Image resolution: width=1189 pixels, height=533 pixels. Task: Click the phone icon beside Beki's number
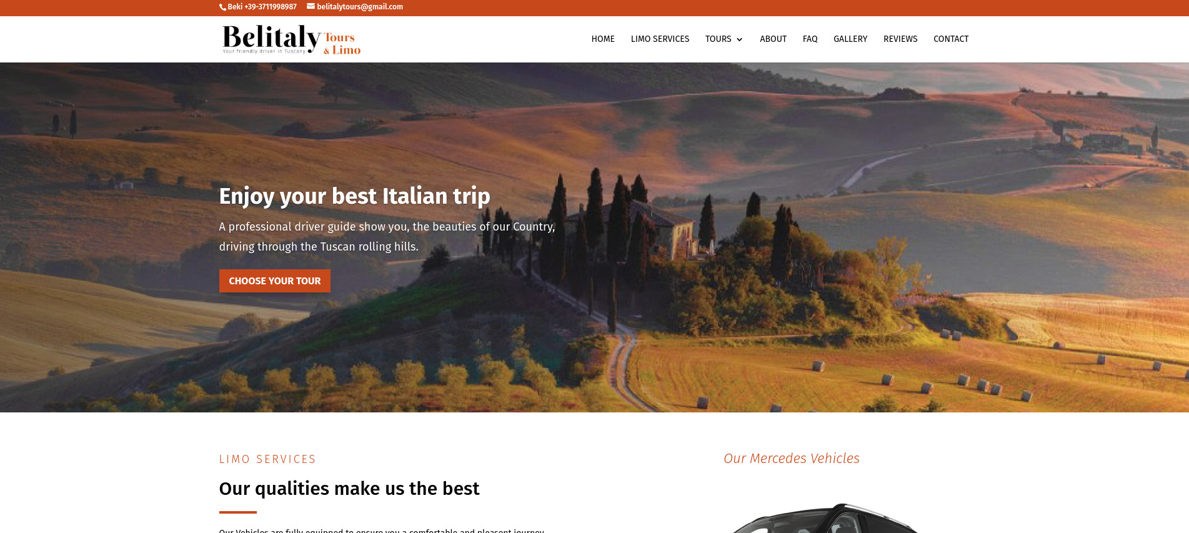point(222,7)
